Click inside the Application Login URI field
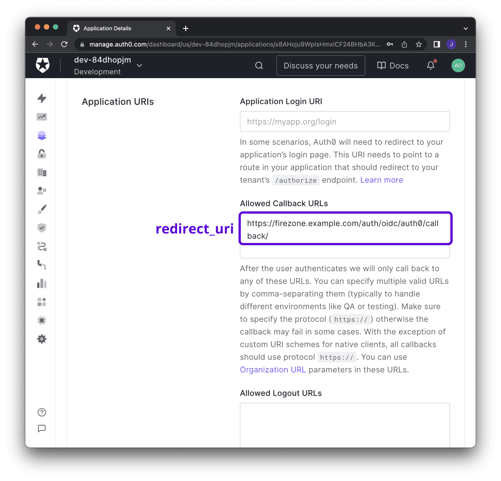The width and height of the screenshot is (501, 481). click(345, 121)
